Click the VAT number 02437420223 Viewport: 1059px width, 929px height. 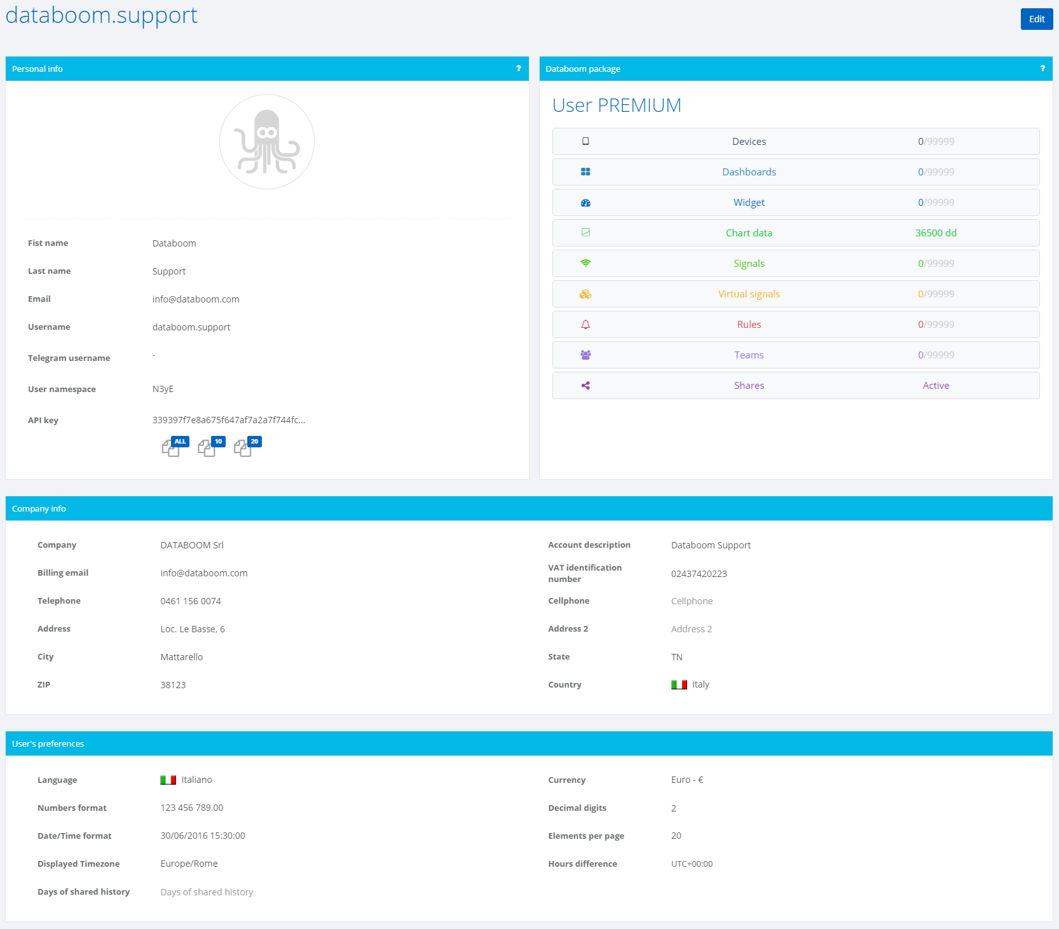pyautogui.click(x=699, y=574)
